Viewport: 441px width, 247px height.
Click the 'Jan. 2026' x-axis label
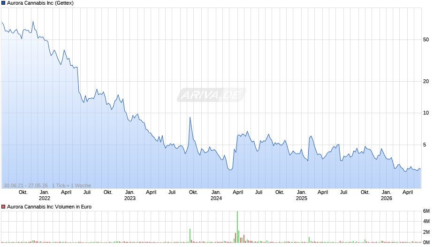tap(387, 195)
